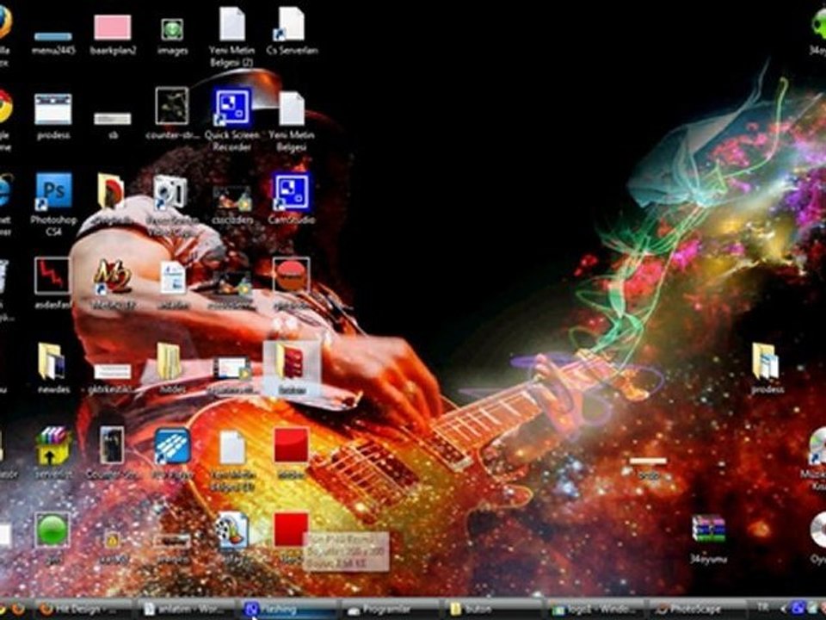
Task: Open the Counter-Str... character image icon
Action: pos(112,445)
